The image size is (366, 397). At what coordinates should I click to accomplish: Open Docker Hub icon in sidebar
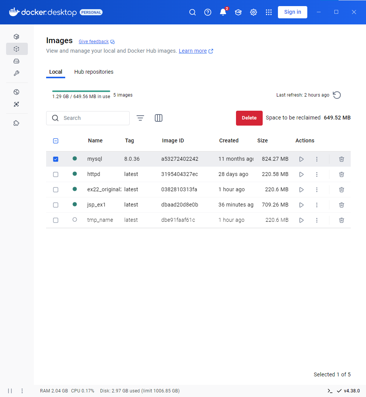[x=16, y=92]
